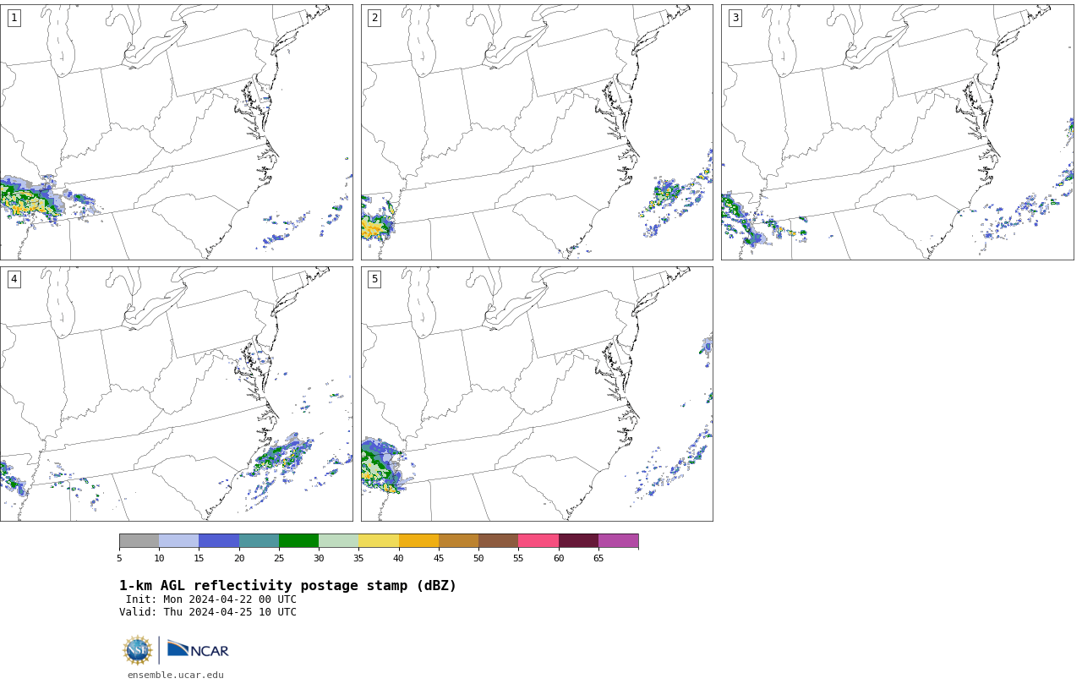Click the panel number label '1'
The height and width of the screenshot is (684, 1082).
14,18
